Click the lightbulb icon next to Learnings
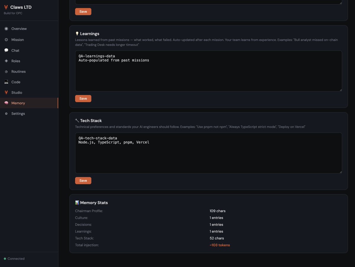The width and height of the screenshot is (355, 267). pyautogui.click(x=77, y=34)
